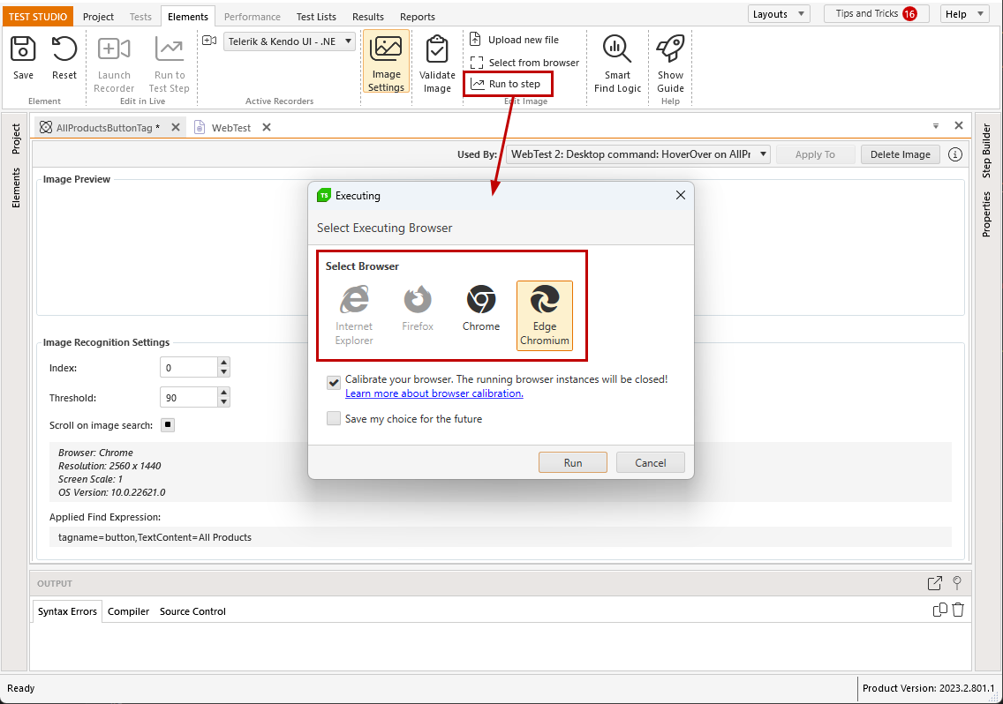Pop out the Output panel
1003x704 pixels.
pyautogui.click(x=934, y=583)
